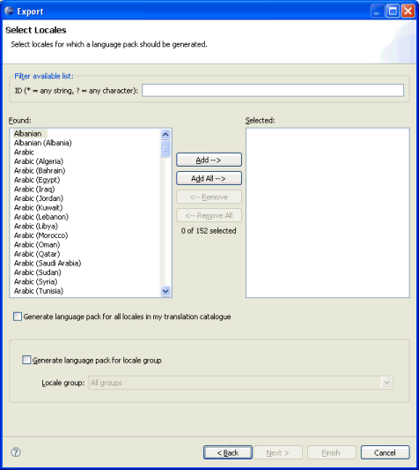The width and height of the screenshot is (419, 470).
Task: Minimize the Export dialog window
Action: 377,11
